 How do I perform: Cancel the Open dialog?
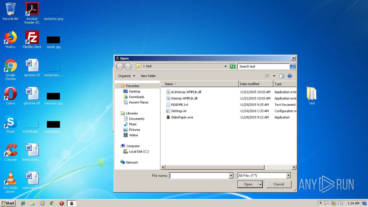coord(279,184)
